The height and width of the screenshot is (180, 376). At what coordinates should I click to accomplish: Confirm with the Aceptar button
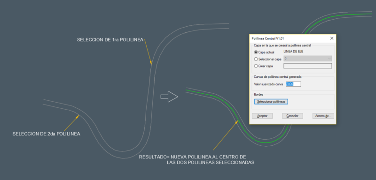[262, 116]
